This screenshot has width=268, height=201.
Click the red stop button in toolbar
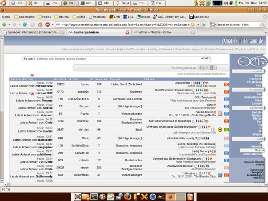coord(48,25)
